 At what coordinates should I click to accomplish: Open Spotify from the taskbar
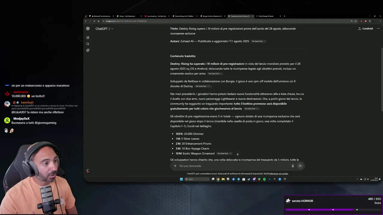(264, 179)
